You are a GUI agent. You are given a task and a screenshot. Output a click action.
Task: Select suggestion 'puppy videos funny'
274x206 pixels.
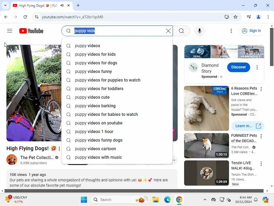[117, 71]
